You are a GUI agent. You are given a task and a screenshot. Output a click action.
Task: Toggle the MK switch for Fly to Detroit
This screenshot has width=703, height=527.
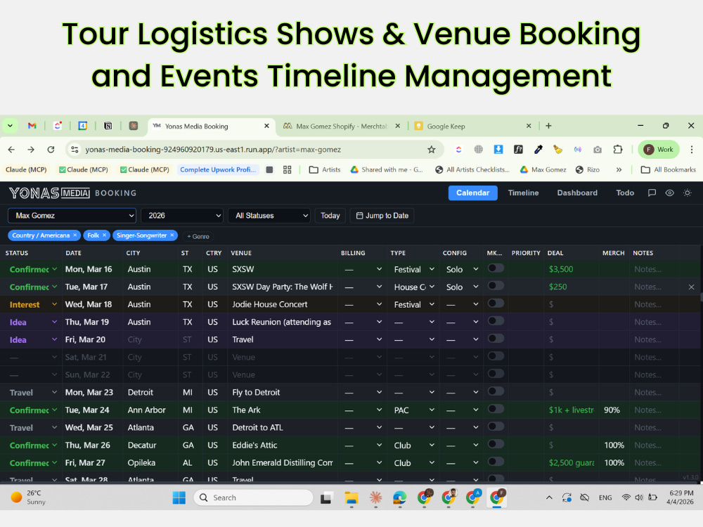coord(496,391)
